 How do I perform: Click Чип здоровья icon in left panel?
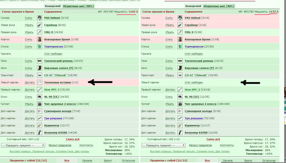tap(40, 104)
